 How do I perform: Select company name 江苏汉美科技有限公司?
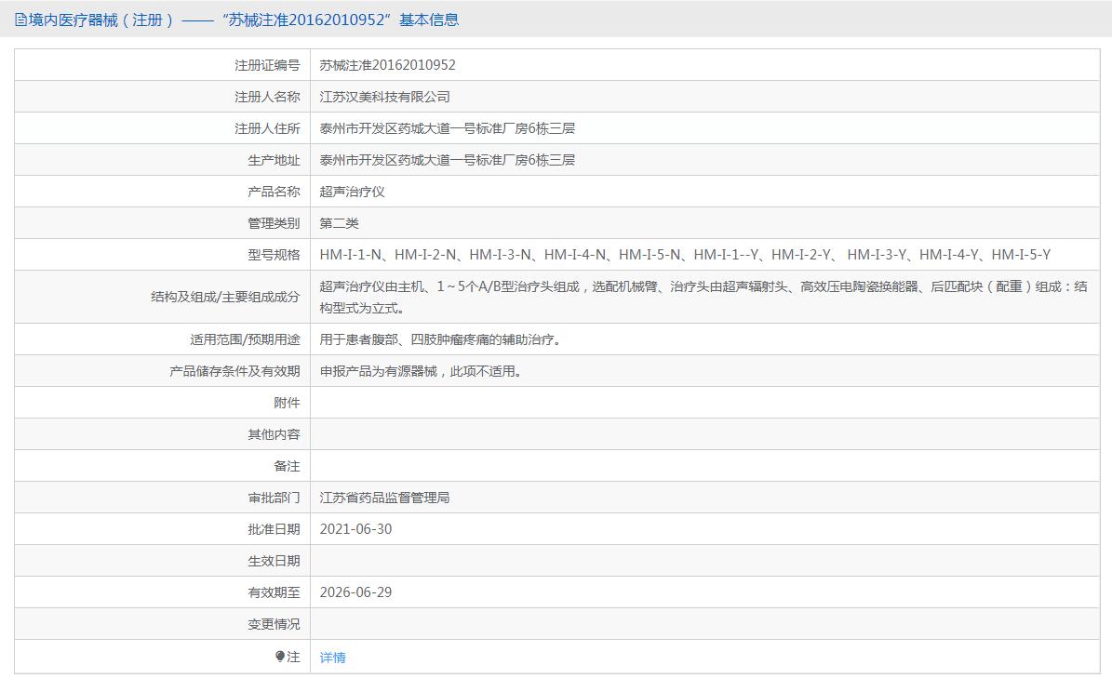click(x=384, y=97)
